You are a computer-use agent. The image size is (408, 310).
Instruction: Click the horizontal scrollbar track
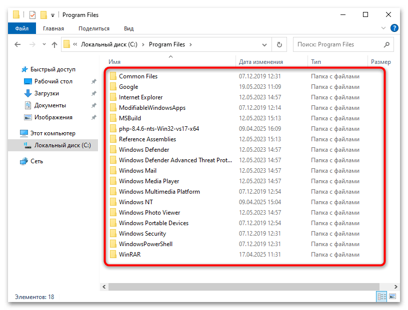click(244, 287)
